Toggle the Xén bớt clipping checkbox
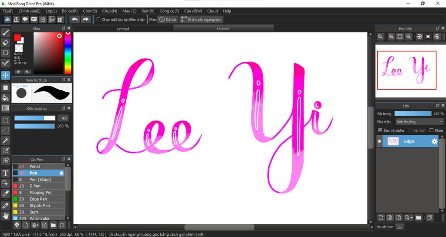 point(410,130)
